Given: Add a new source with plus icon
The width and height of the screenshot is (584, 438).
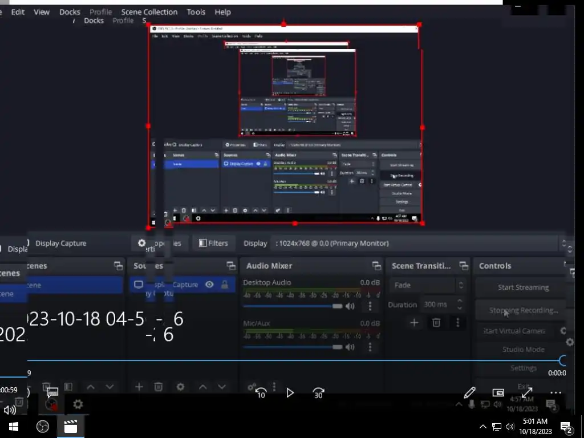Looking at the screenshot, I should [139, 387].
